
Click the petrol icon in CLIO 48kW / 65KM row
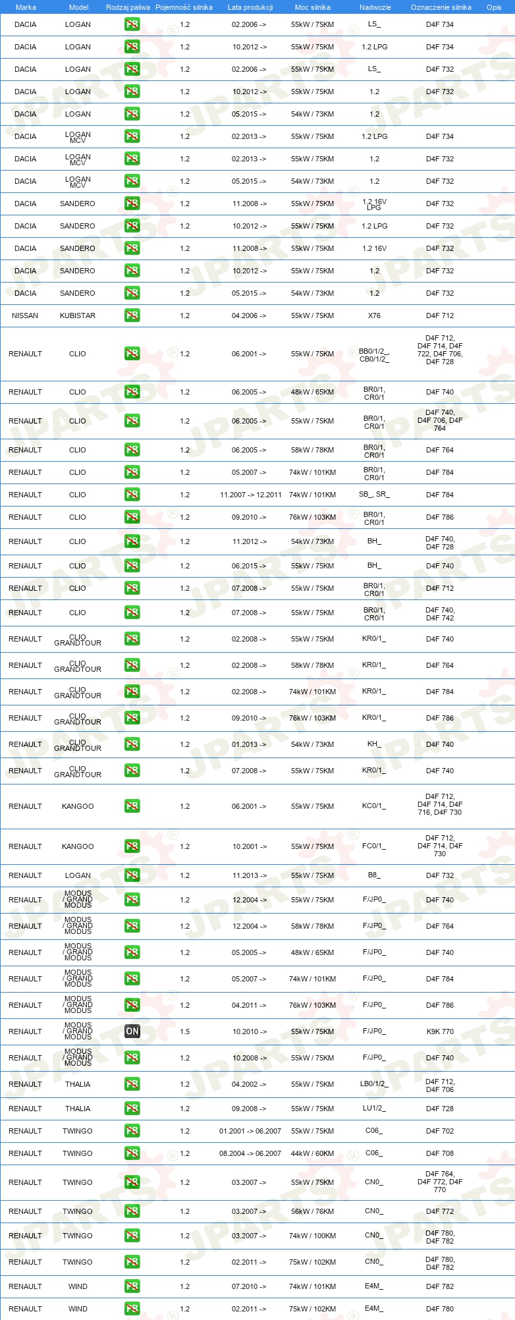click(132, 392)
